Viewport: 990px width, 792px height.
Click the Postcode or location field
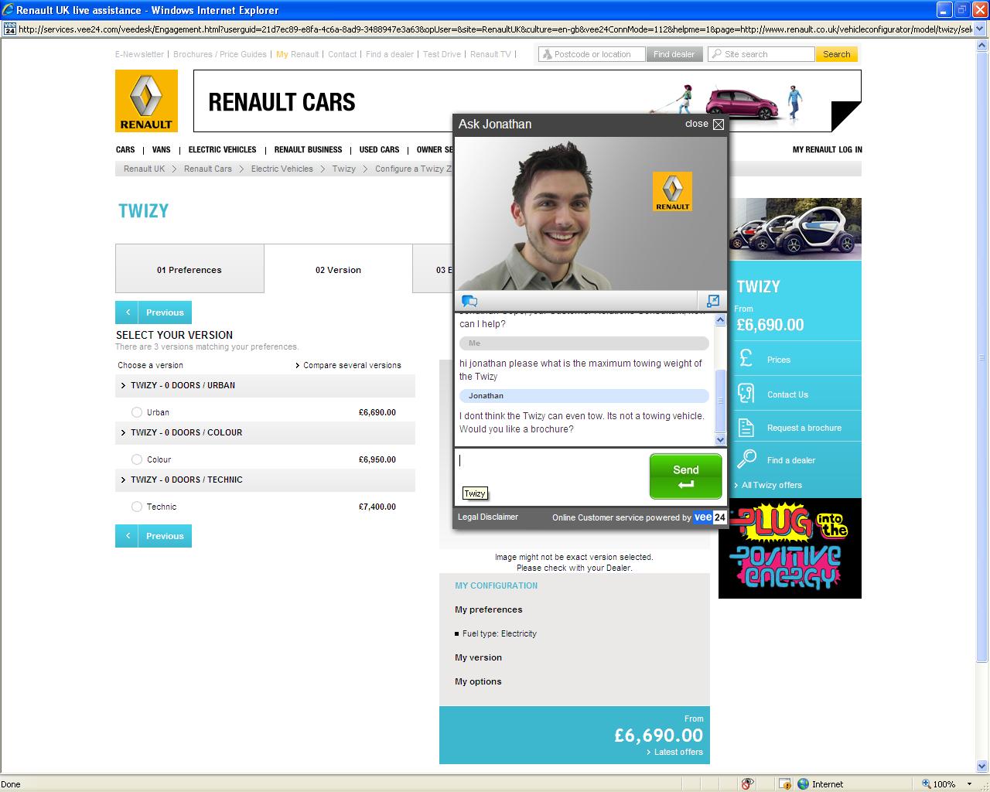pos(592,54)
